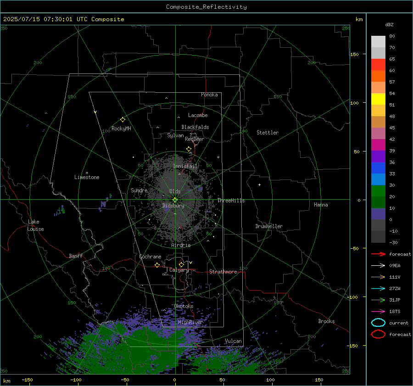Image resolution: width=413 pixels, height=386 pixels.
Task: Click the Sylvan label on map
Action: [x=175, y=135]
